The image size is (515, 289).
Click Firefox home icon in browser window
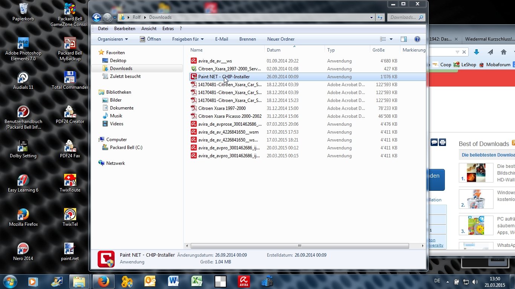tap(503, 52)
